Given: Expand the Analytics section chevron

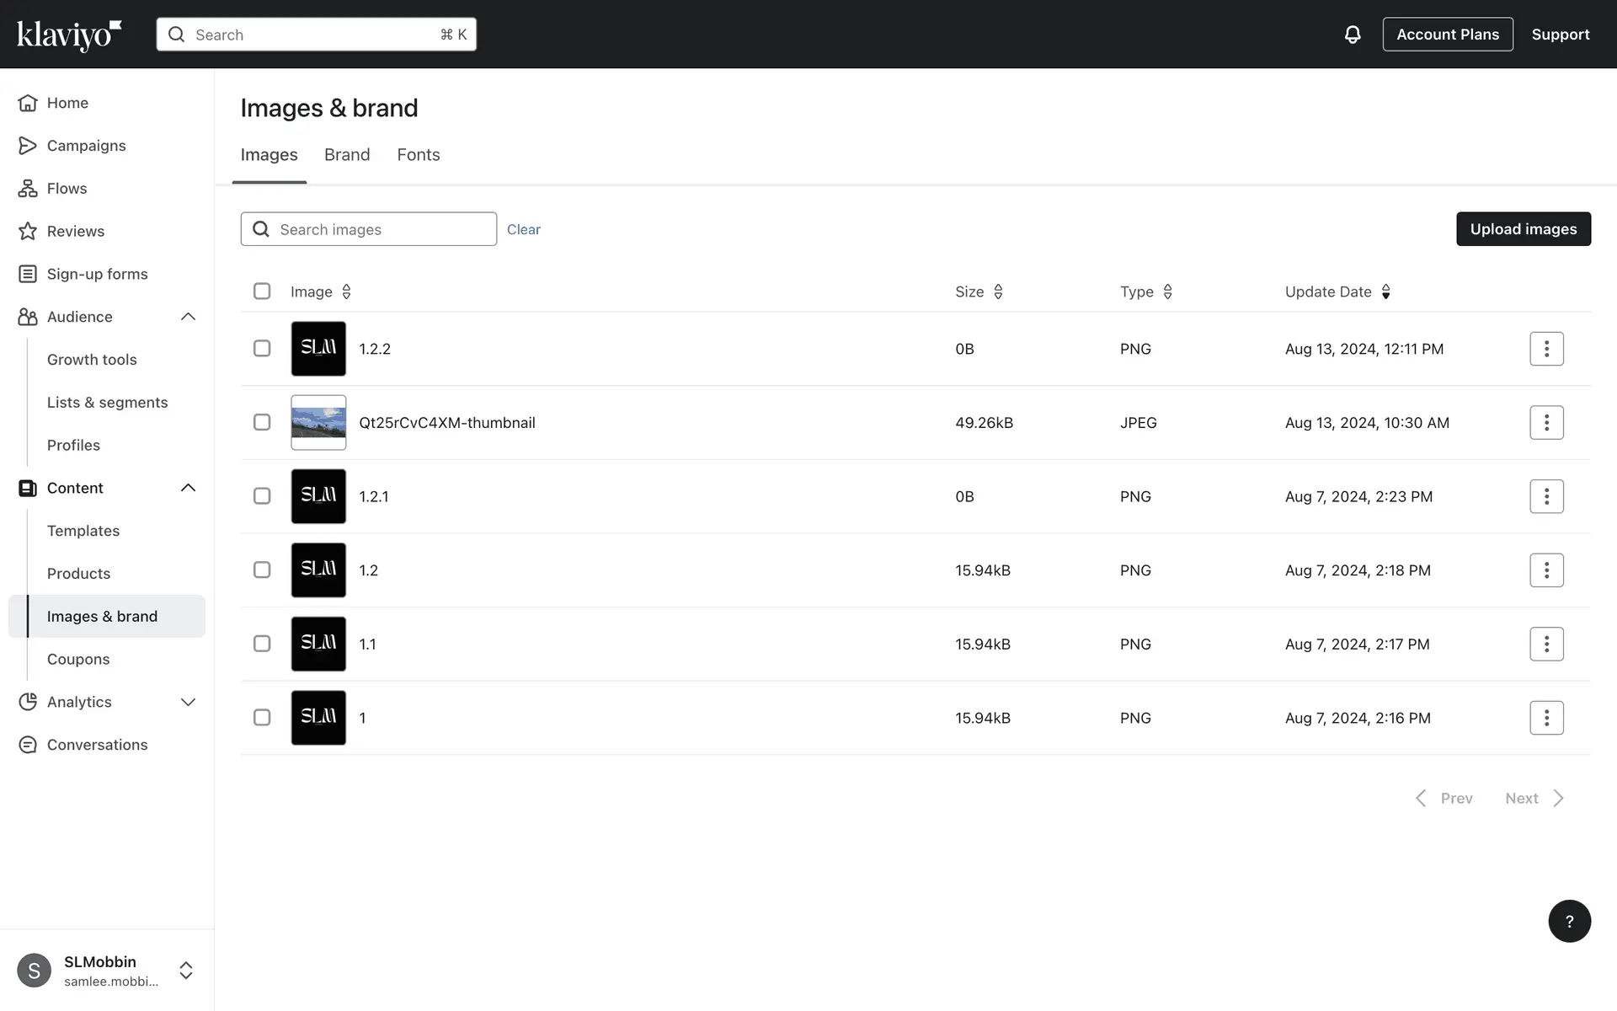Looking at the screenshot, I should (188, 702).
